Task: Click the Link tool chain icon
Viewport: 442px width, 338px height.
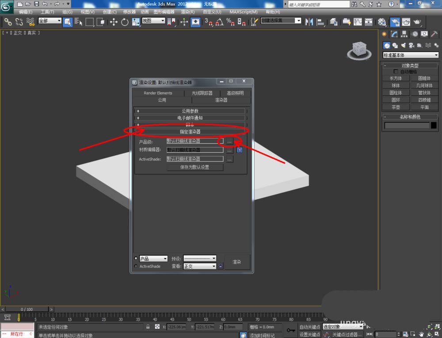Action: tap(8, 22)
